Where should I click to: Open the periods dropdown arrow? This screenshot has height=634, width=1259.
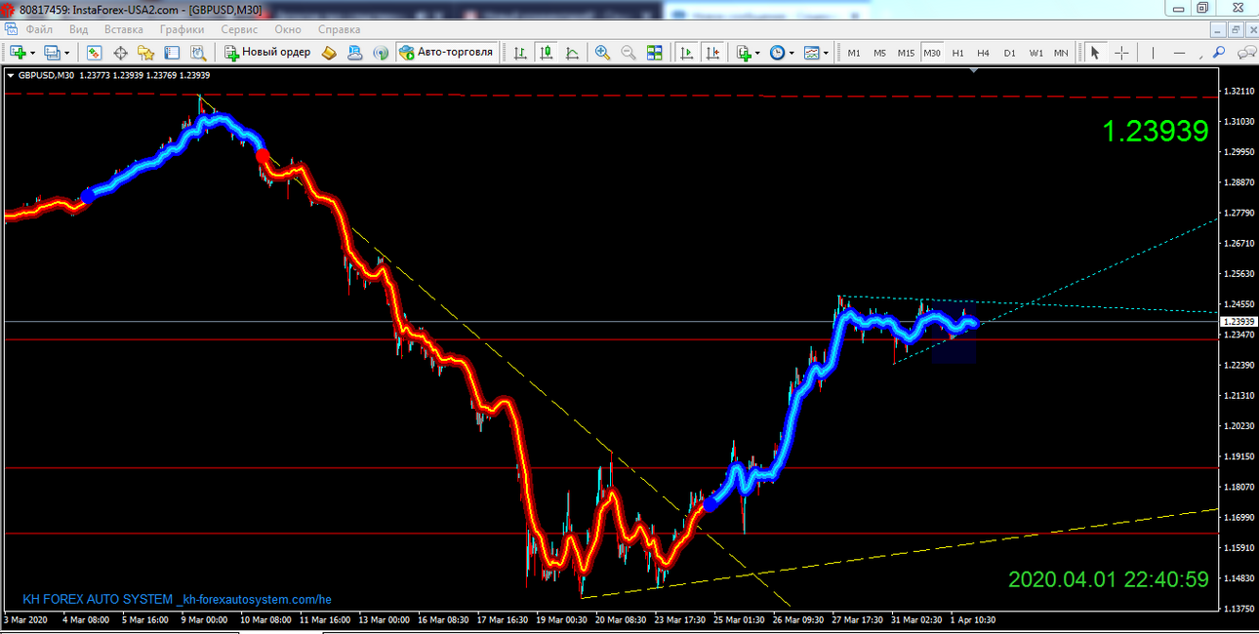[792, 53]
